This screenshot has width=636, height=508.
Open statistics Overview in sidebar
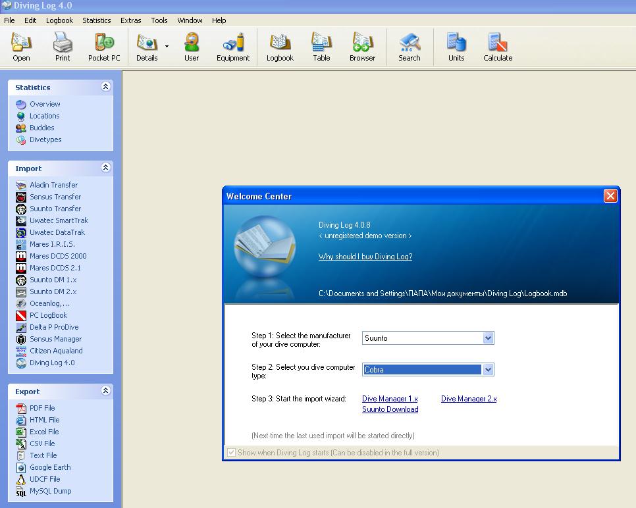coord(38,104)
